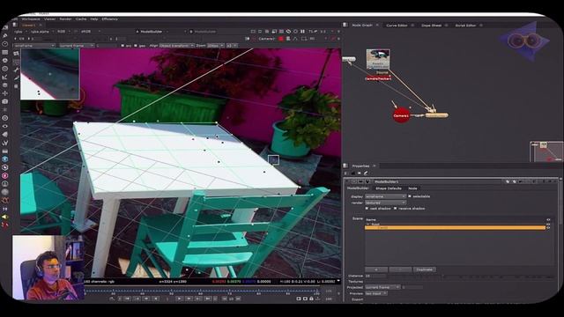Open the Node tab in ModelBuilder properties
This screenshot has width=564, height=317.
(412, 188)
